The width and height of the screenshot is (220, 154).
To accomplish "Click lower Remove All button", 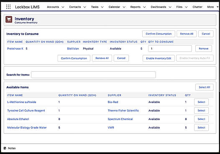I will (x=102, y=58).
